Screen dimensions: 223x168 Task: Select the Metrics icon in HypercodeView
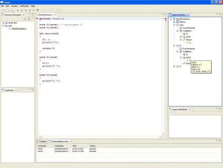(x=177, y=22)
